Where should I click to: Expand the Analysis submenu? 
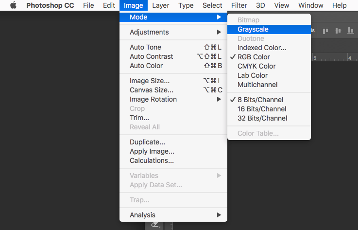(173, 215)
